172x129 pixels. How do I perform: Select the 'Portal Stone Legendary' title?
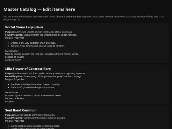click(x=24, y=27)
